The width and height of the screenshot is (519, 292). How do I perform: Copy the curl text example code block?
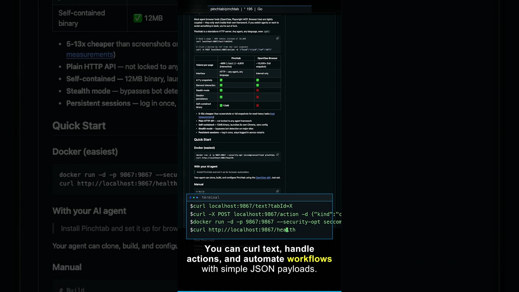point(277,39)
